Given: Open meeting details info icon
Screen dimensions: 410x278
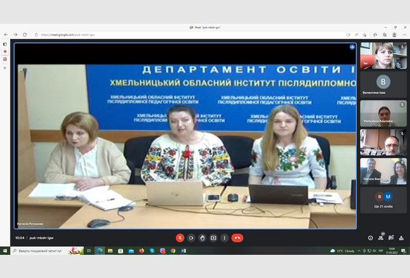Looking at the screenshot, I should pos(370,238).
